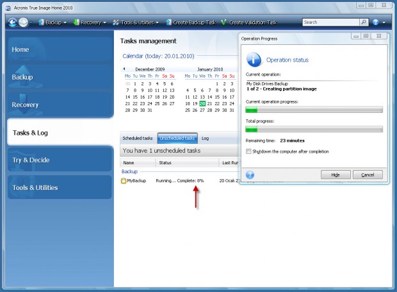The width and height of the screenshot is (397, 292).
Task: Click the Create Backup Task icon
Action: tap(168, 22)
